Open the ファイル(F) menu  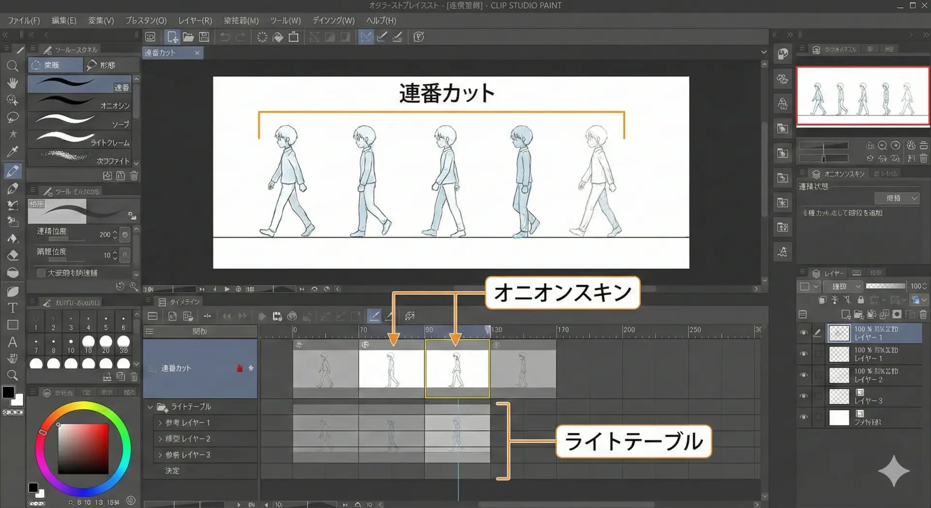click(x=23, y=20)
